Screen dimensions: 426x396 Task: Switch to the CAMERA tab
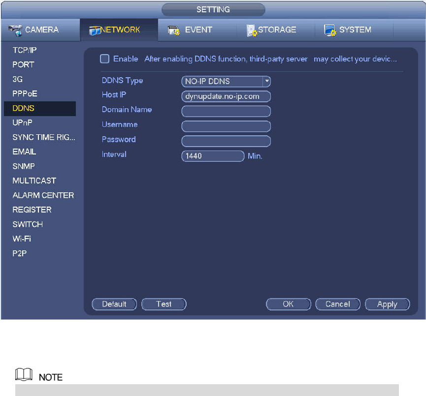pos(40,30)
